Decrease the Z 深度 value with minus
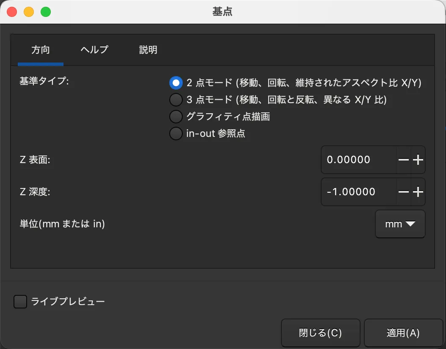This screenshot has height=349, width=446. pos(405,192)
